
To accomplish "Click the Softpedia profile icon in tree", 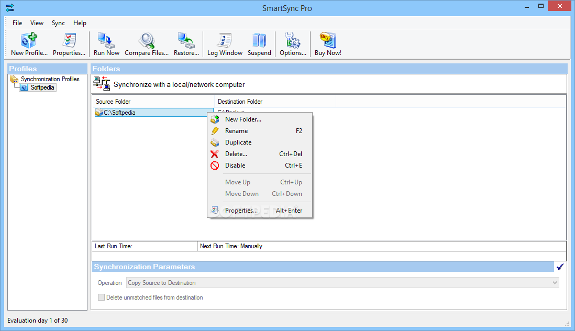I will [x=24, y=87].
